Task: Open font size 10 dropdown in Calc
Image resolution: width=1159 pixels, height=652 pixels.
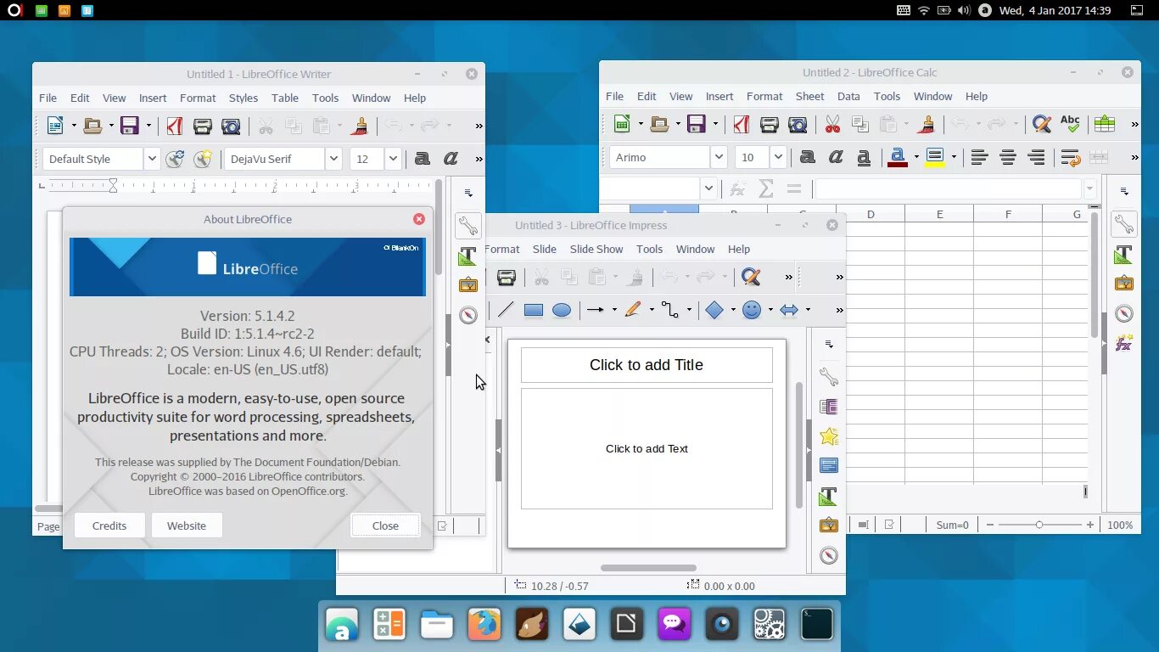Action: (x=778, y=157)
